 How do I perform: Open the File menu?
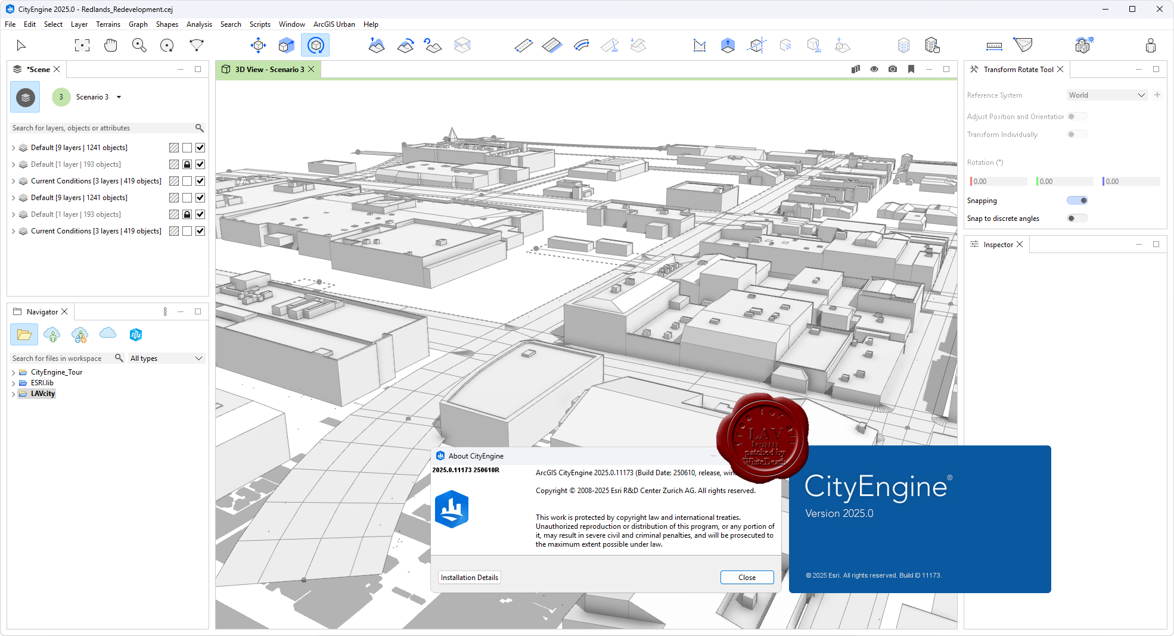pos(10,24)
